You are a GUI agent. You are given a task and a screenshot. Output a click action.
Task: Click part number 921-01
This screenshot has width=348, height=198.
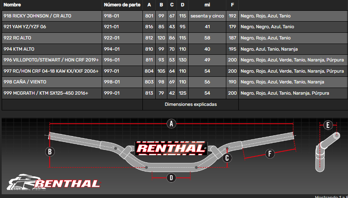click(112, 27)
